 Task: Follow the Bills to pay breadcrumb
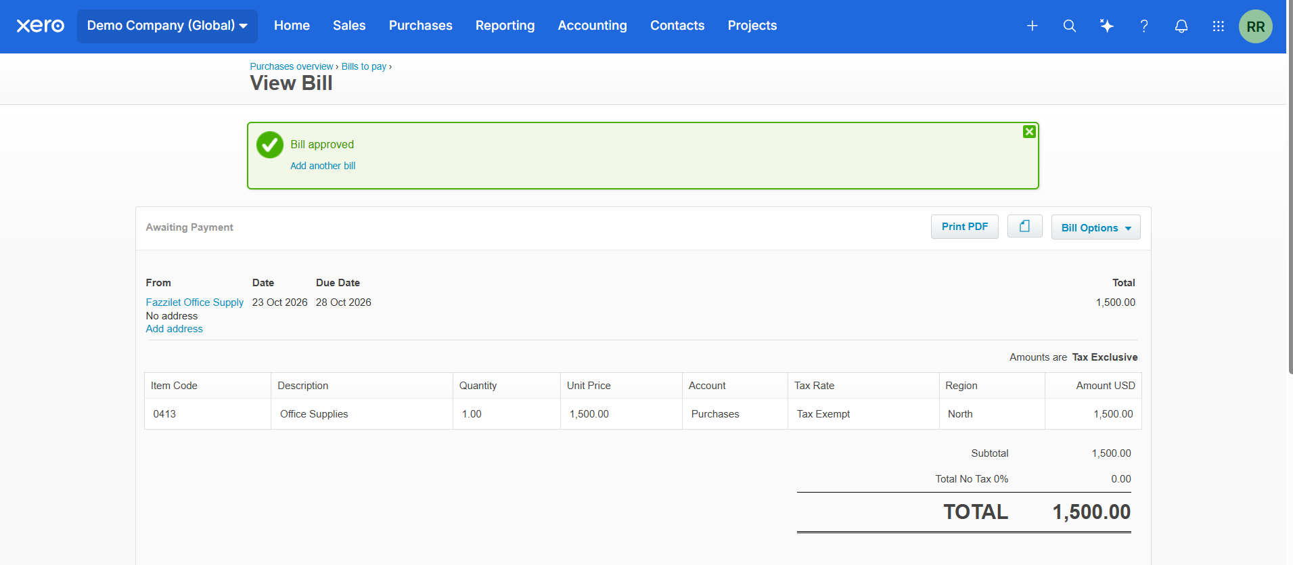click(x=363, y=66)
